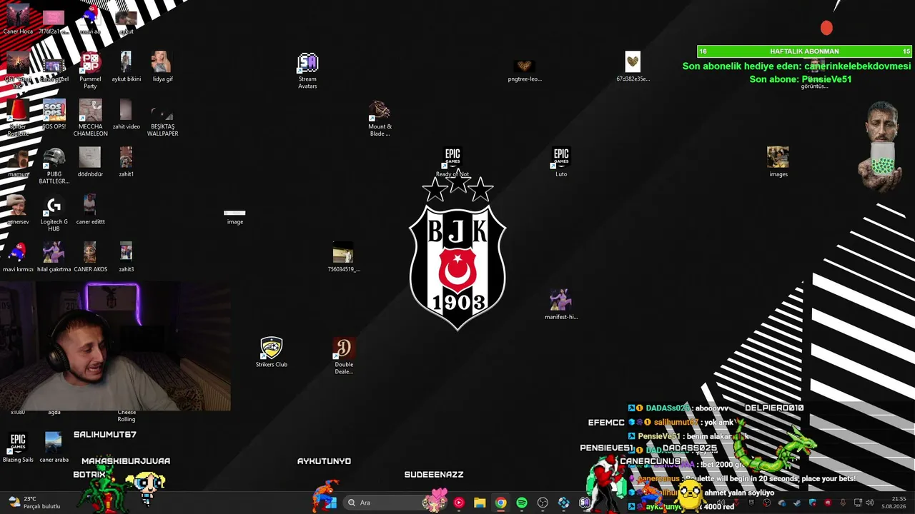
Task: Click the HAFTALIK ABONMAN goal bar
Action: pos(805,51)
